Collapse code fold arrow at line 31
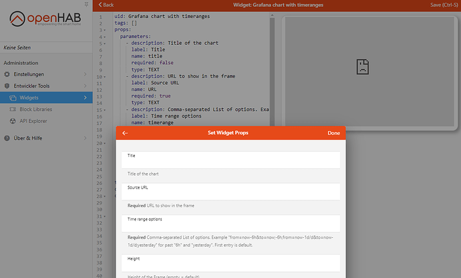The image size is (461, 278). pos(105,217)
